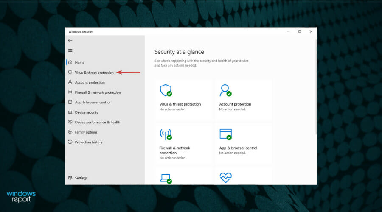Maximize the Windows Security window
The width and height of the screenshot is (382, 212).
pos(300,31)
